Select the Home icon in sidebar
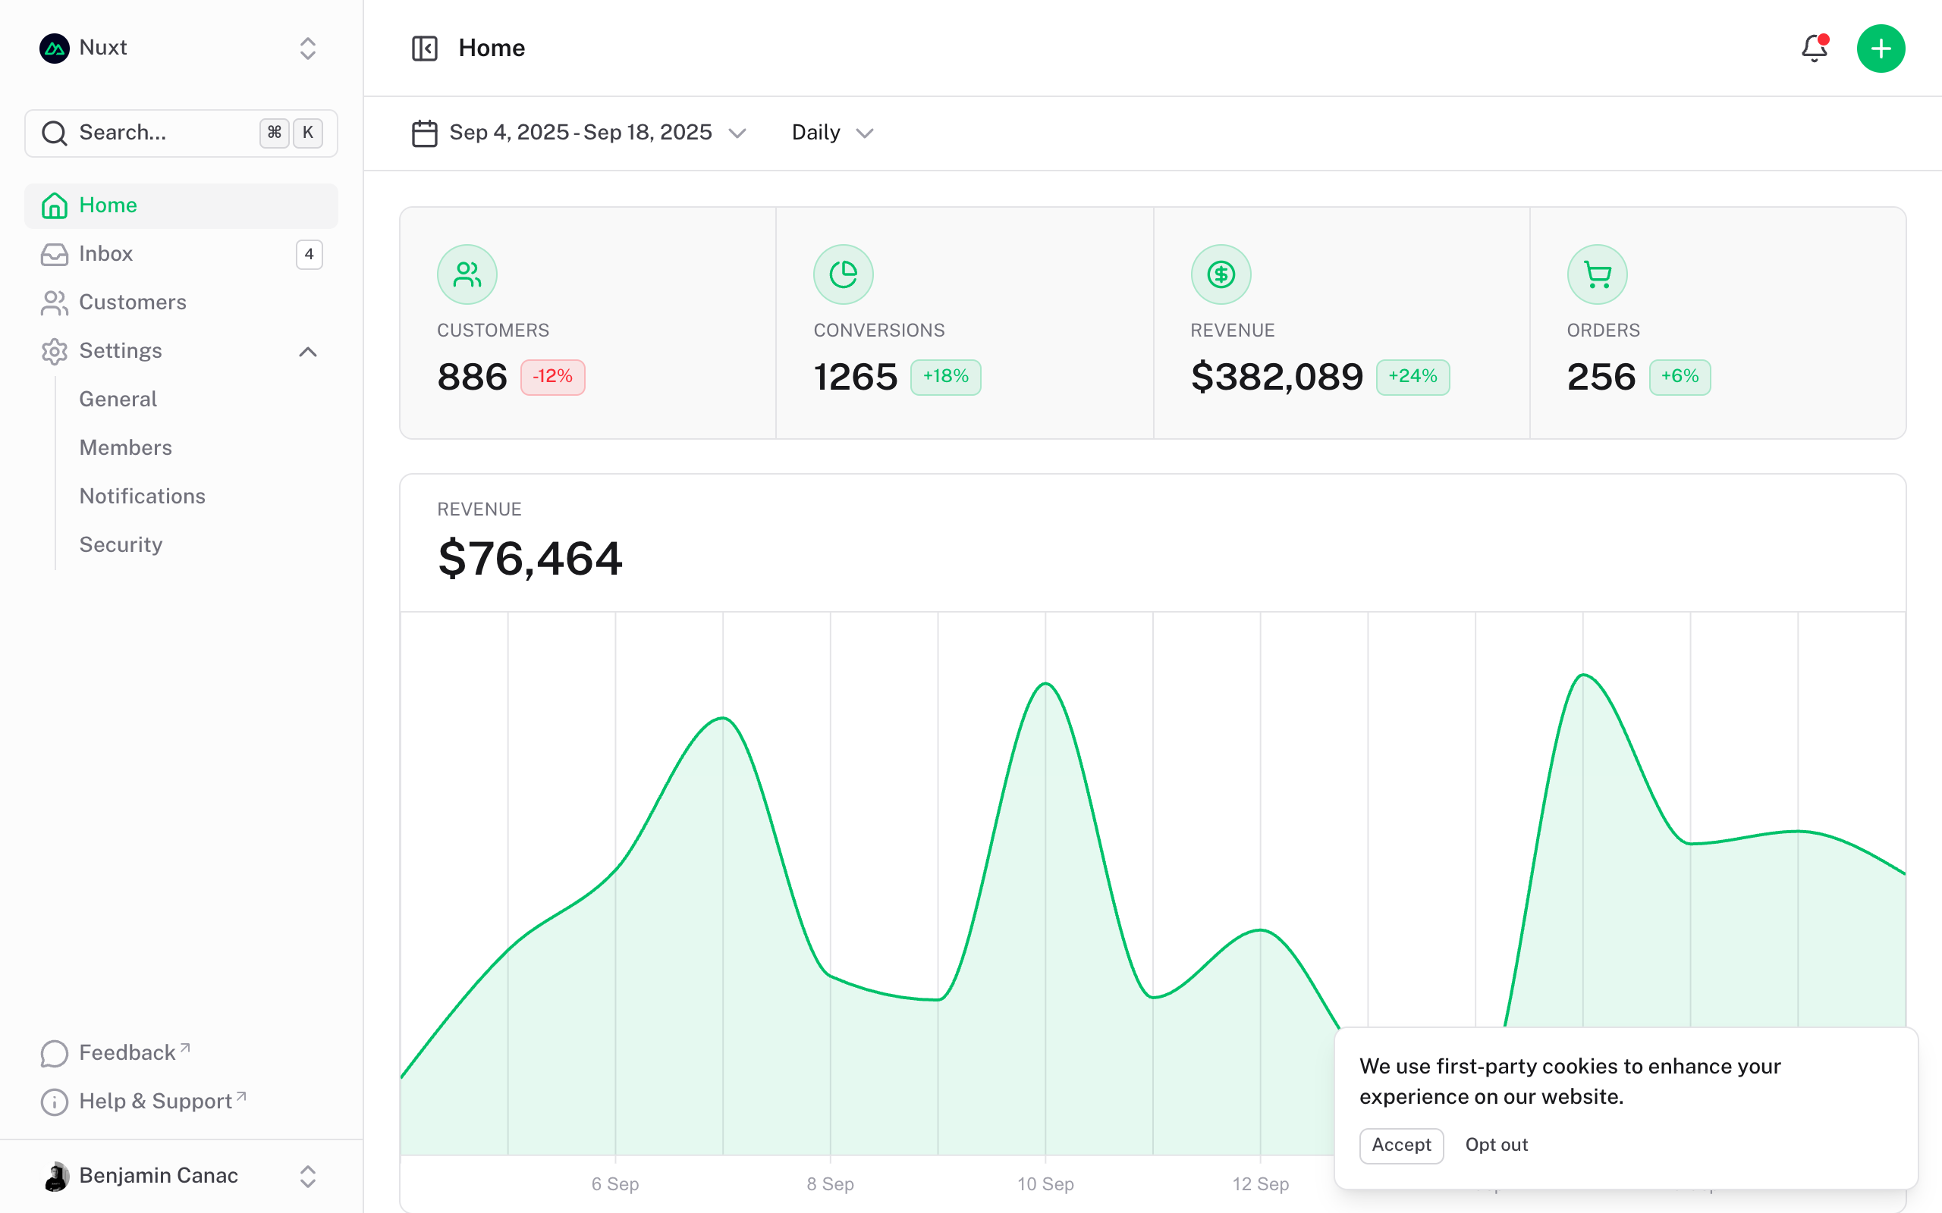 pos(54,205)
